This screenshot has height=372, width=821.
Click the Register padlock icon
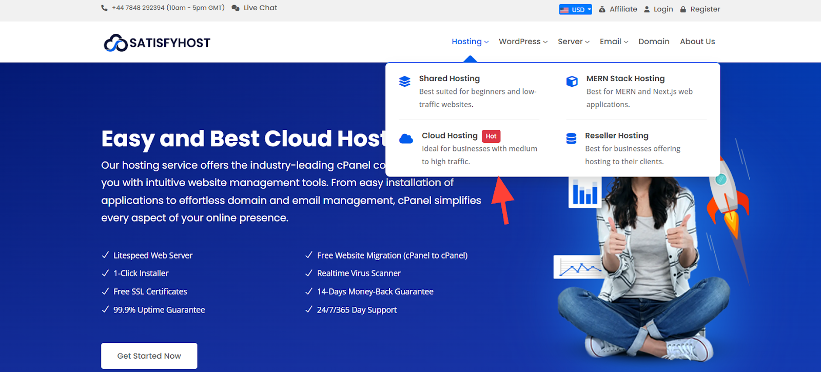(x=683, y=9)
